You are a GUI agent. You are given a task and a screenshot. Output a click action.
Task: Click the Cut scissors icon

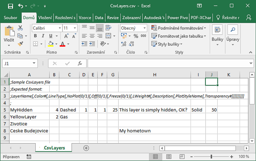(x=20, y=28)
